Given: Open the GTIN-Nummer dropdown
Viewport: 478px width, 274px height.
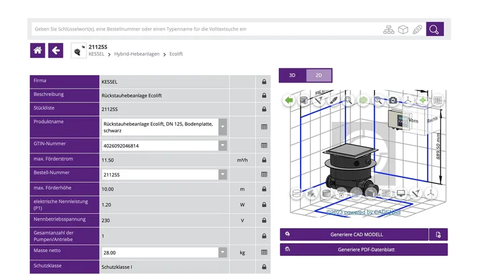Looking at the screenshot, I should [222, 145].
